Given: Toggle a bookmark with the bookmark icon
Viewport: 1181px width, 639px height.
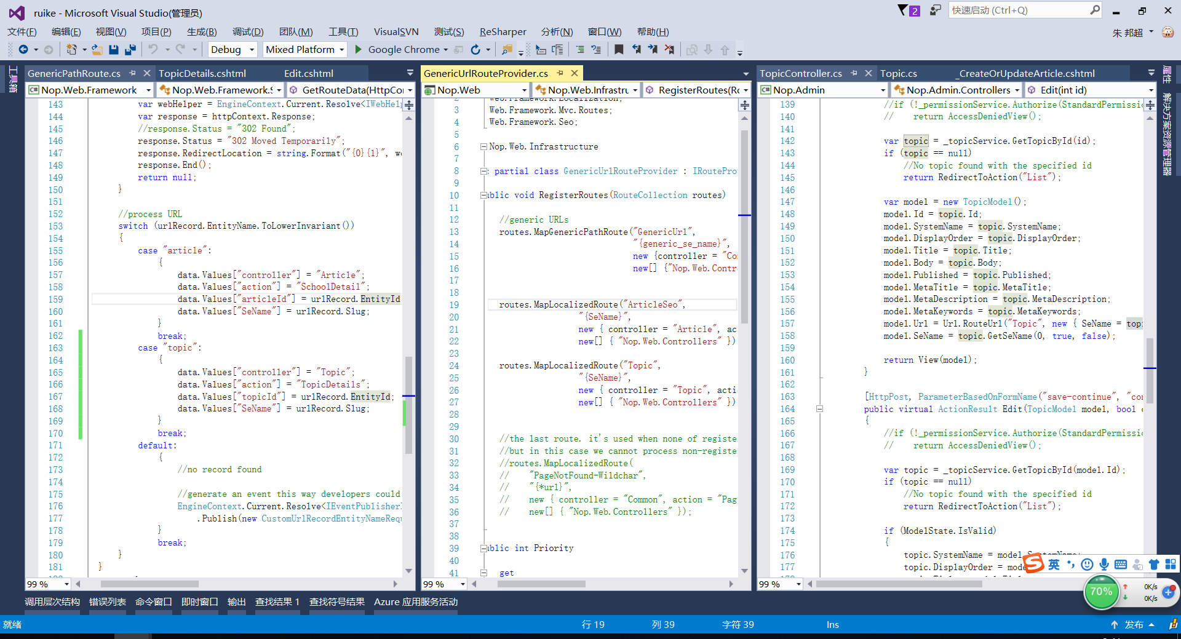Looking at the screenshot, I should pos(619,50).
